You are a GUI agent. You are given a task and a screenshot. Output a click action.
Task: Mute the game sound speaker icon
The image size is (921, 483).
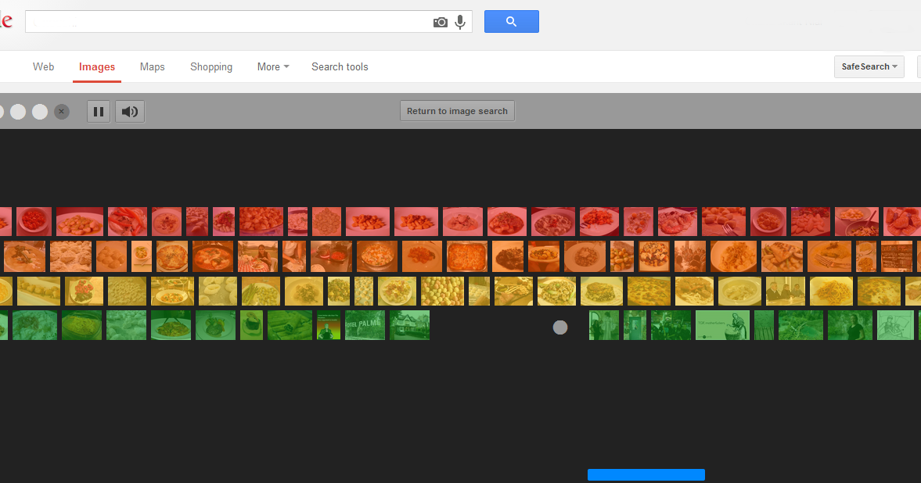click(130, 112)
